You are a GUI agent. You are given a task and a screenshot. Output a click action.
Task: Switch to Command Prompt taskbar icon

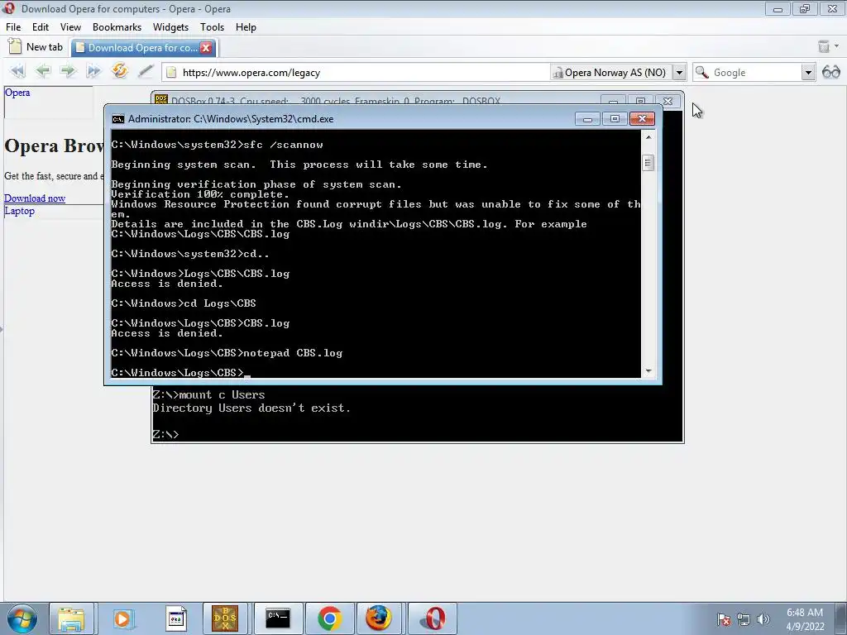click(x=277, y=618)
